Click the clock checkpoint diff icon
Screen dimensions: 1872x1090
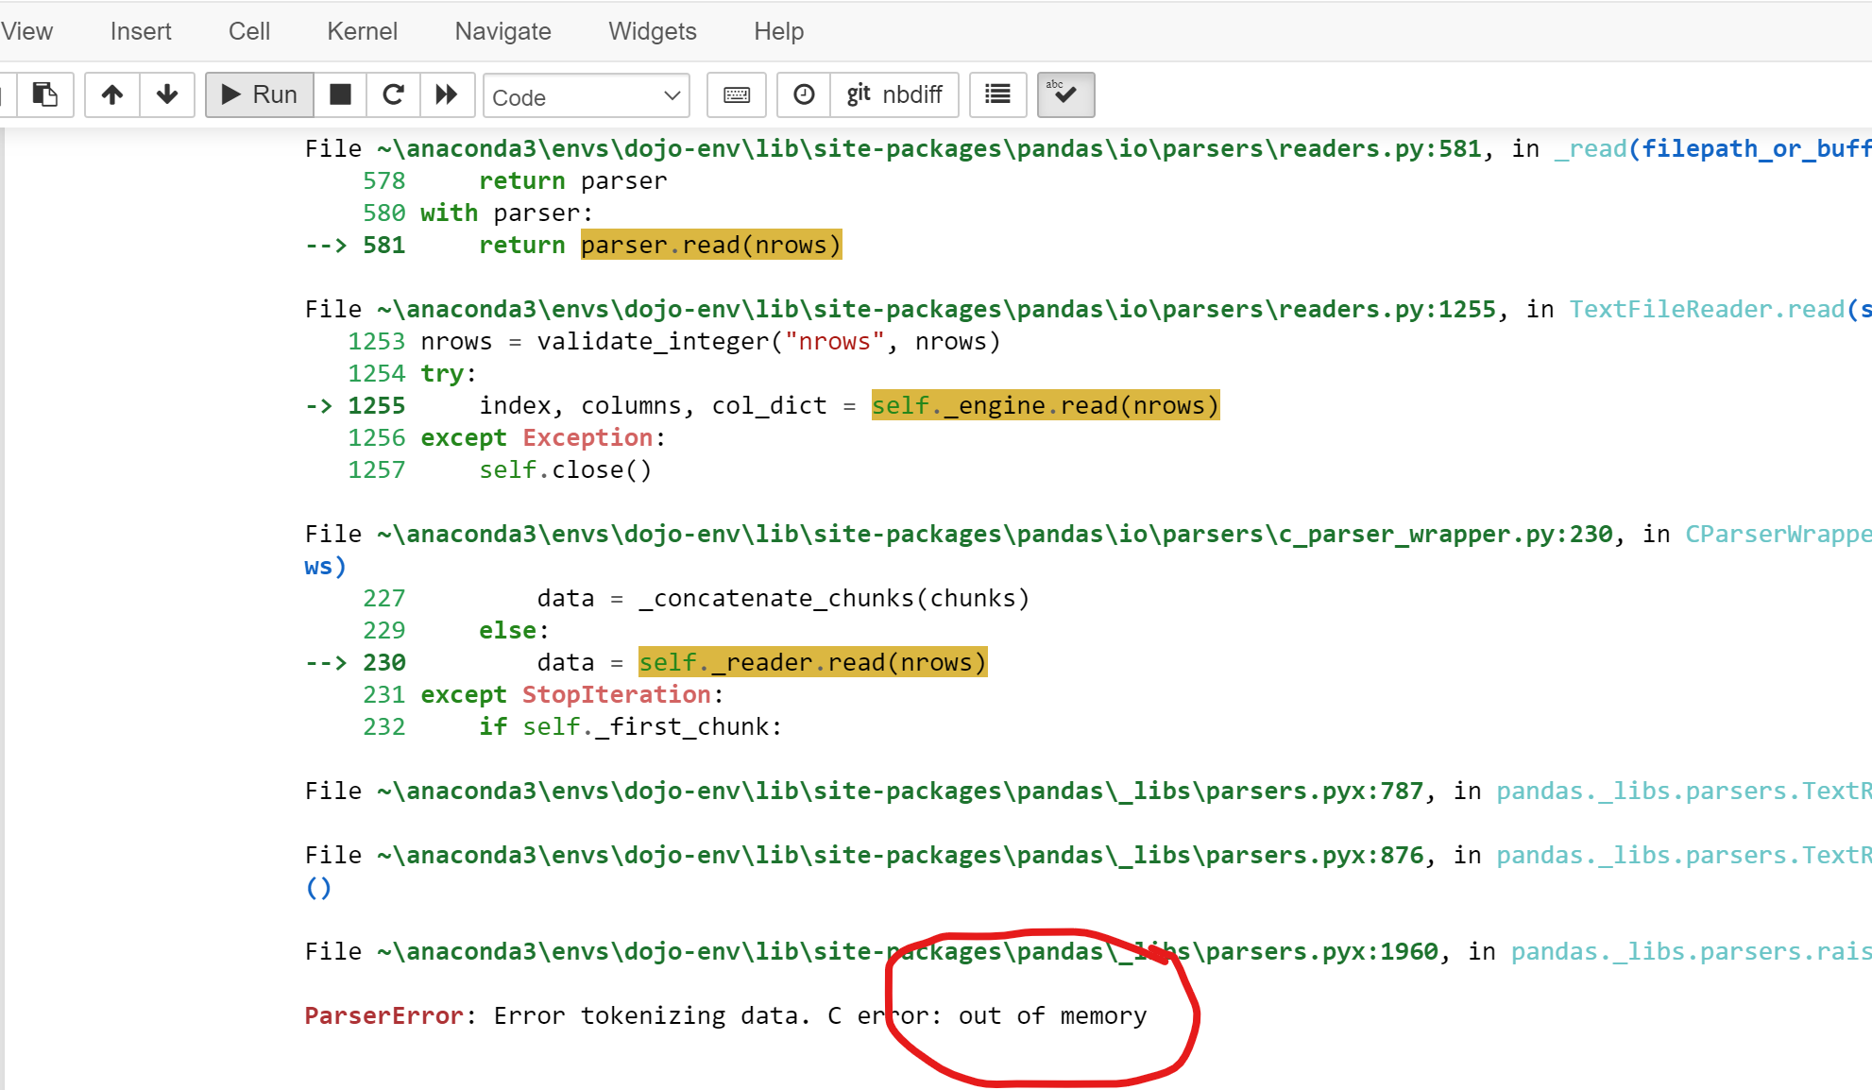(804, 94)
